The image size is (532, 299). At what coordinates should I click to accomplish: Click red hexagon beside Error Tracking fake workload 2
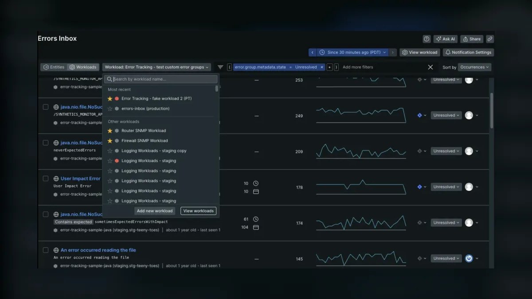pos(117,99)
